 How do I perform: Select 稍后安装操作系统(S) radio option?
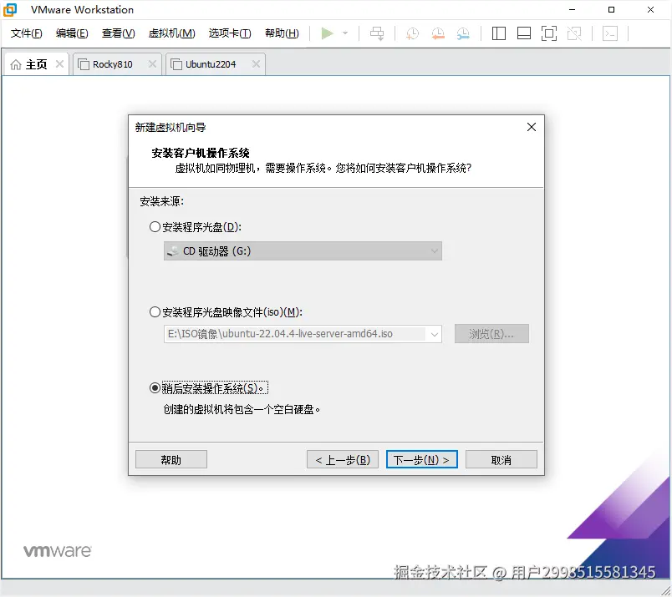click(155, 388)
